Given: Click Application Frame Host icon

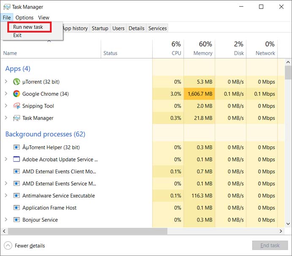Looking at the screenshot, I should pos(16,208).
